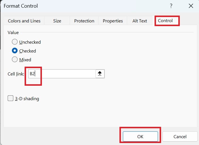Select the Unchecked radio button
199x145 pixels.
[15, 42]
